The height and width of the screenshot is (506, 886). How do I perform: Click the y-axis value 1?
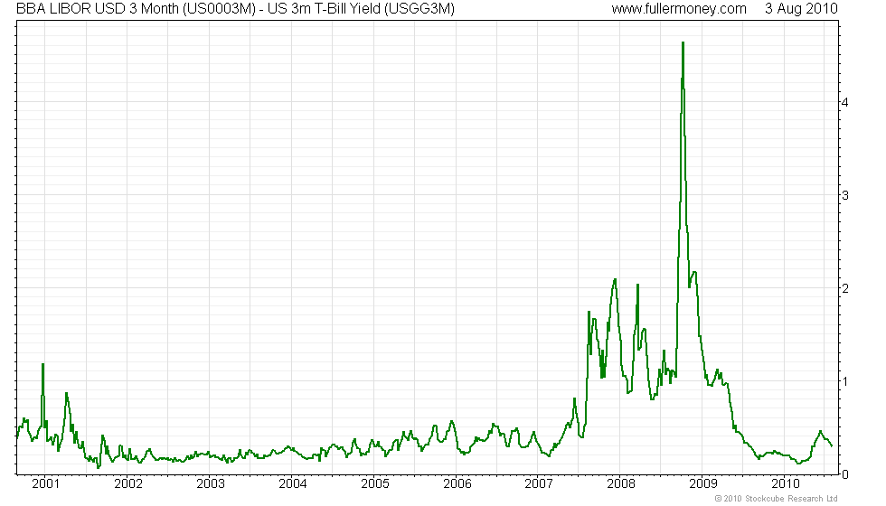click(x=845, y=381)
